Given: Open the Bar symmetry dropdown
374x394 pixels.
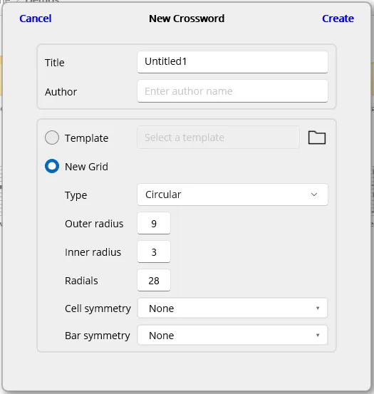Looking at the screenshot, I should point(232,335).
